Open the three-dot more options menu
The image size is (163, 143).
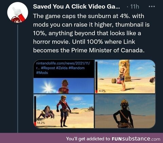pos(152,6)
